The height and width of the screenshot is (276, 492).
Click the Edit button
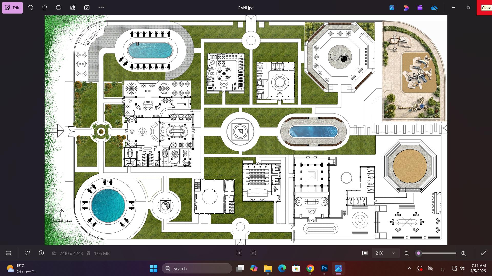(12, 8)
